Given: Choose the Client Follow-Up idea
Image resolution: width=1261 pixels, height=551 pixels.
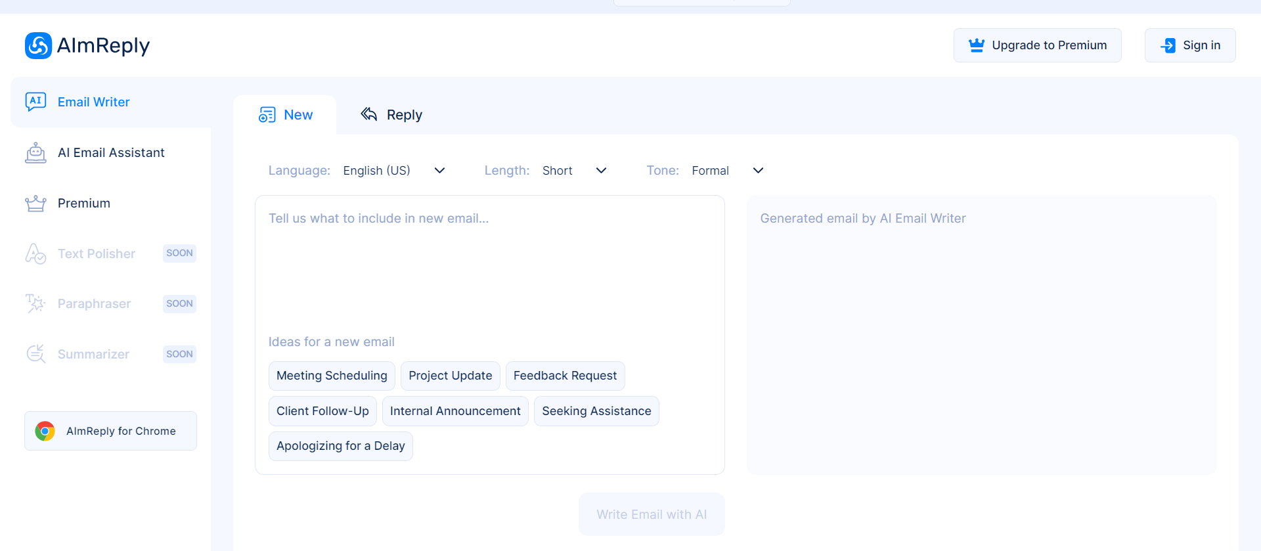Looking at the screenshot, I should (322, 411).
